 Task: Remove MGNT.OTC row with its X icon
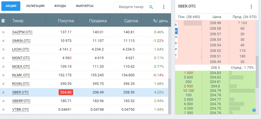click(x=3, y=58)
